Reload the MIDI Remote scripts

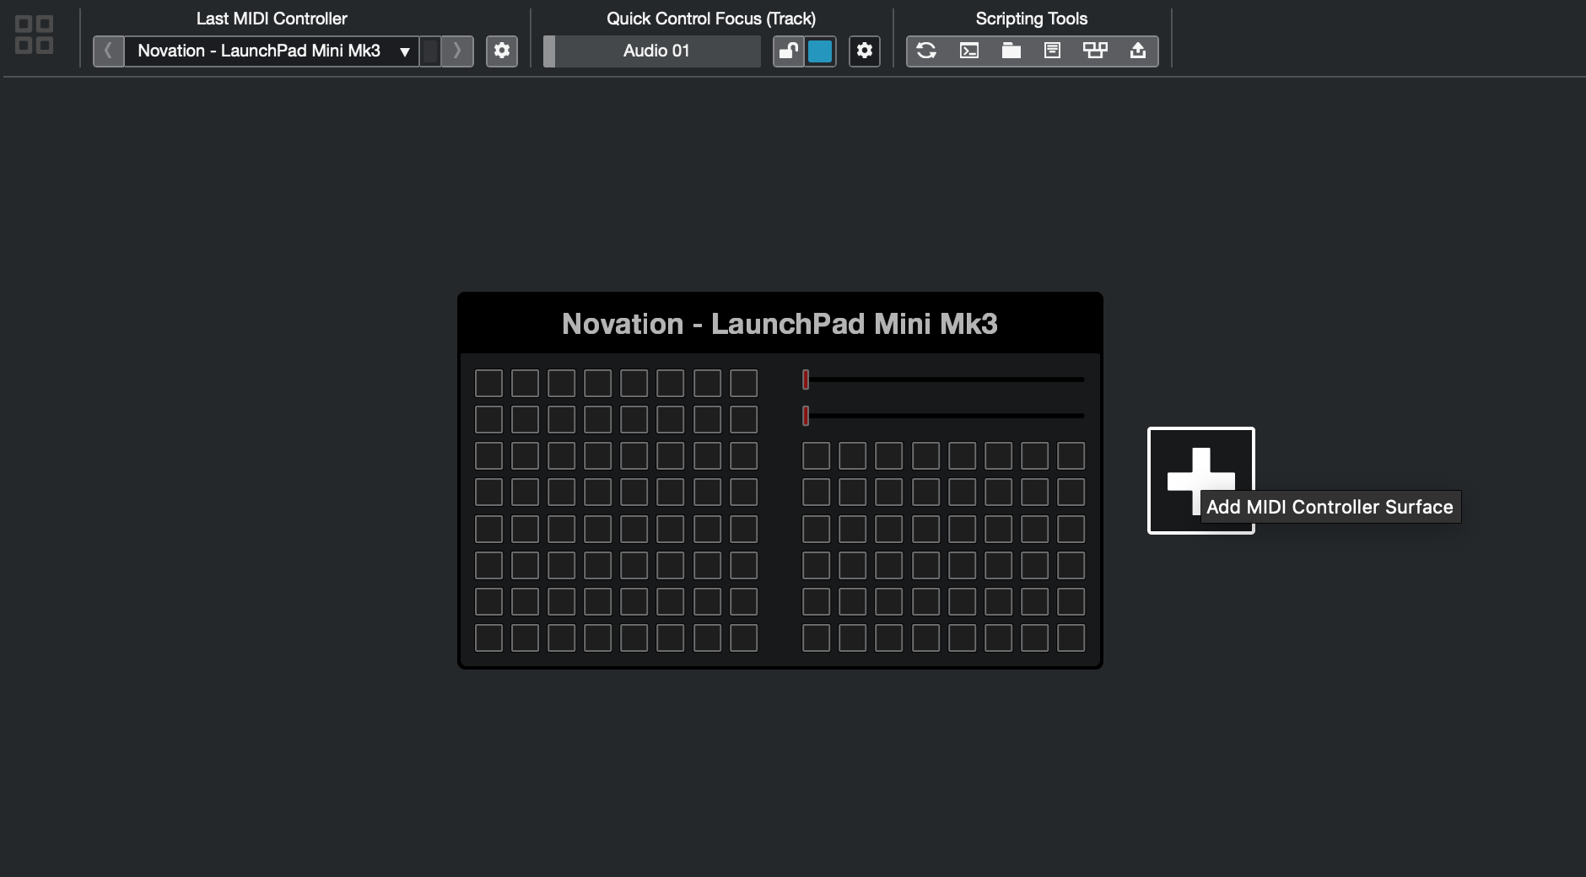pyautogui.click(x=925, y=51)
